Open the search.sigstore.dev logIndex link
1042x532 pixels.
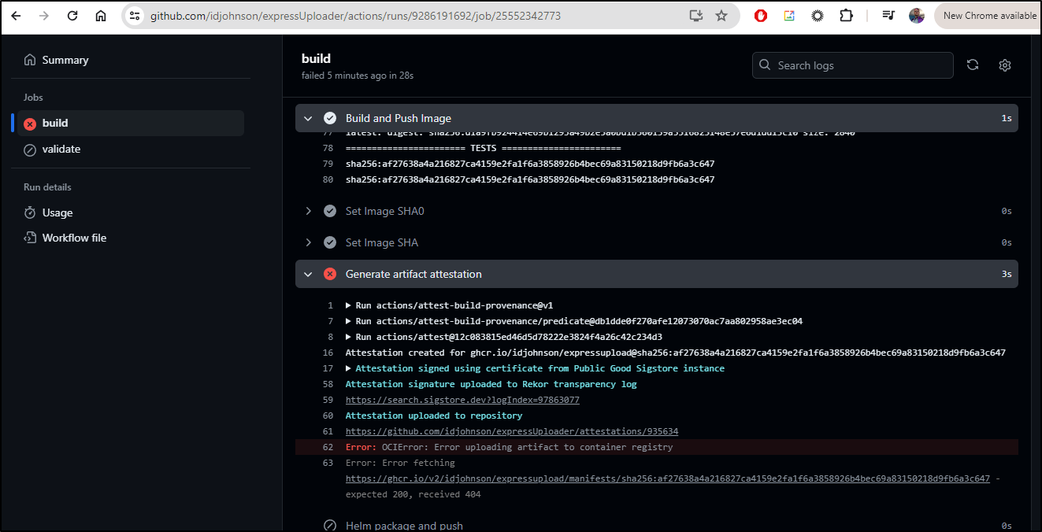click(x=462, y=400)
